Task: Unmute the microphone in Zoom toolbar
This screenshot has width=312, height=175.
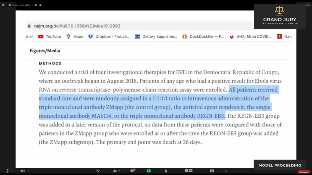Action: 7,171
